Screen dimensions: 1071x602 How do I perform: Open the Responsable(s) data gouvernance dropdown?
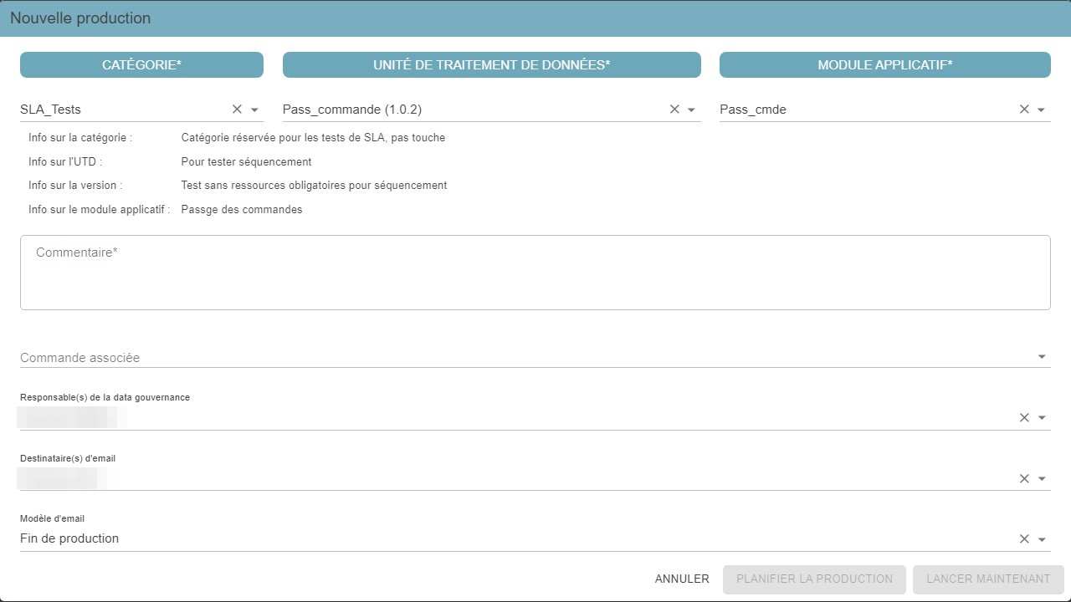click(1042, 417)
